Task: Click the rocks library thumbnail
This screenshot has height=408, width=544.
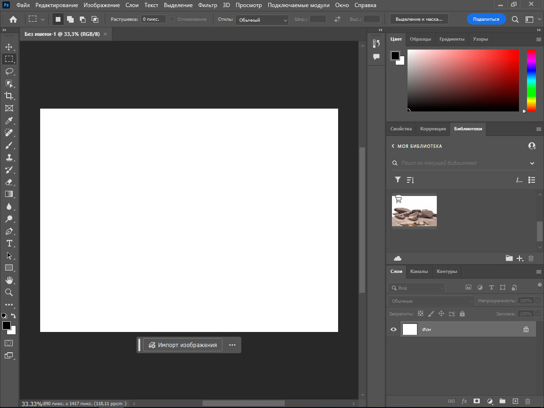Action: [x=414, y=211]
